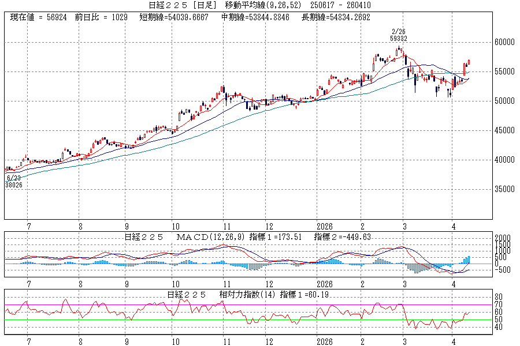Viewport: 520px width, 346px height.
Task: Click month 11 label under main price chart
Action: tap(227, 227)
